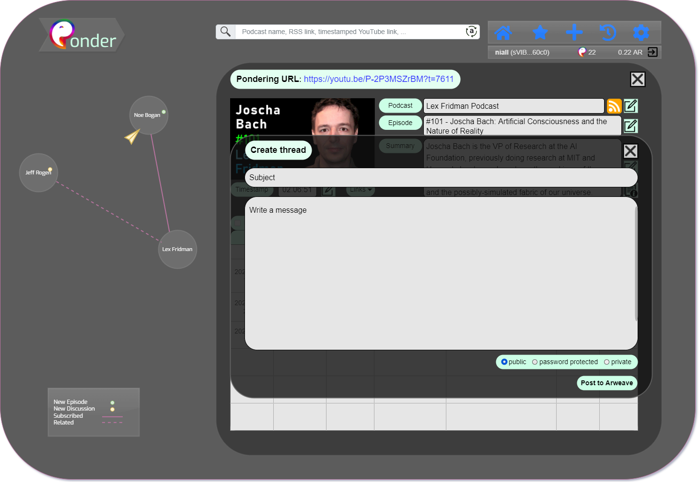Click the magnifier search icon

click(225, 32)
